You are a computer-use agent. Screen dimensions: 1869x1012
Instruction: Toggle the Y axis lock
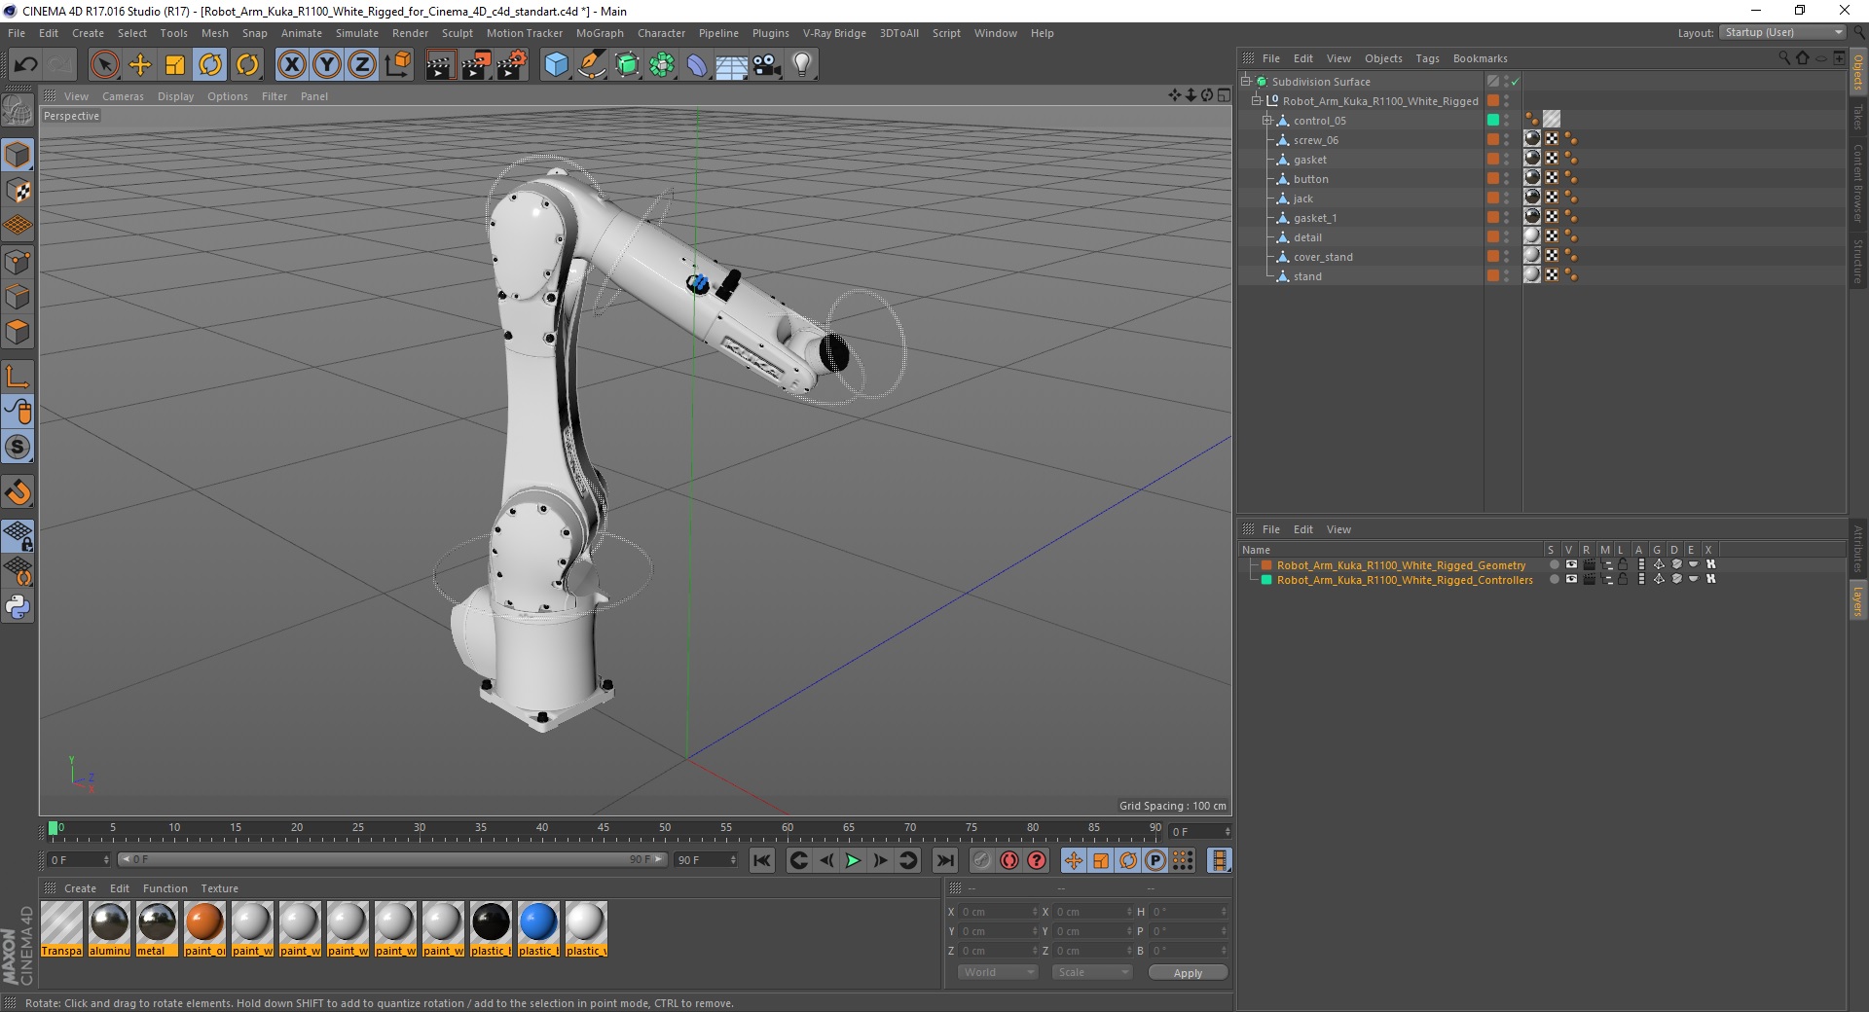[x=327, y=65]
